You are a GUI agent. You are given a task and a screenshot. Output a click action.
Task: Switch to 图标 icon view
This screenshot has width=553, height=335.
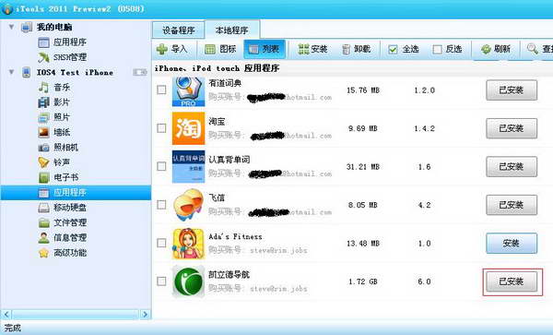pos(220,49)
